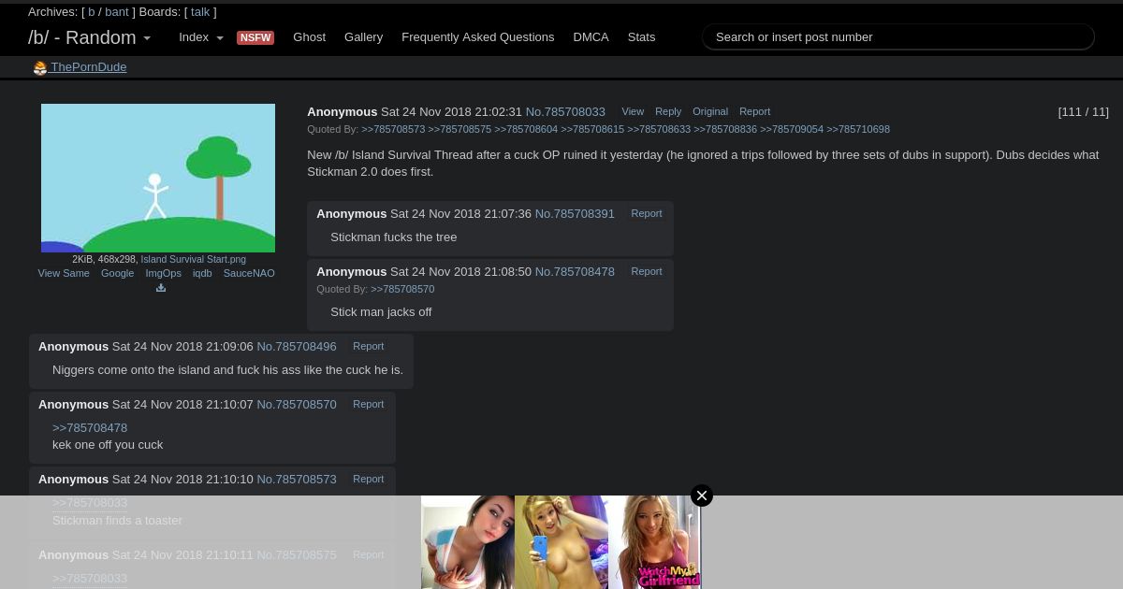Report post No.785708478

pyautogui.click(x=647, y=272)
